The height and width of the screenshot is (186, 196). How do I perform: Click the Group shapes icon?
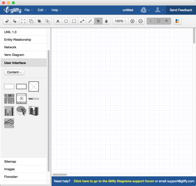23,21
